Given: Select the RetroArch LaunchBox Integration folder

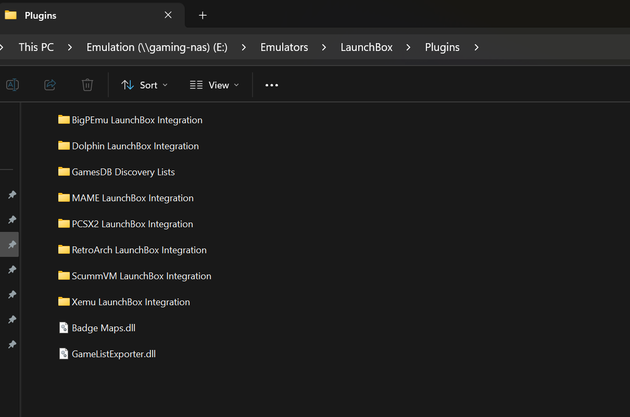Looking at the screenshot, I should (x=139, y=250).
